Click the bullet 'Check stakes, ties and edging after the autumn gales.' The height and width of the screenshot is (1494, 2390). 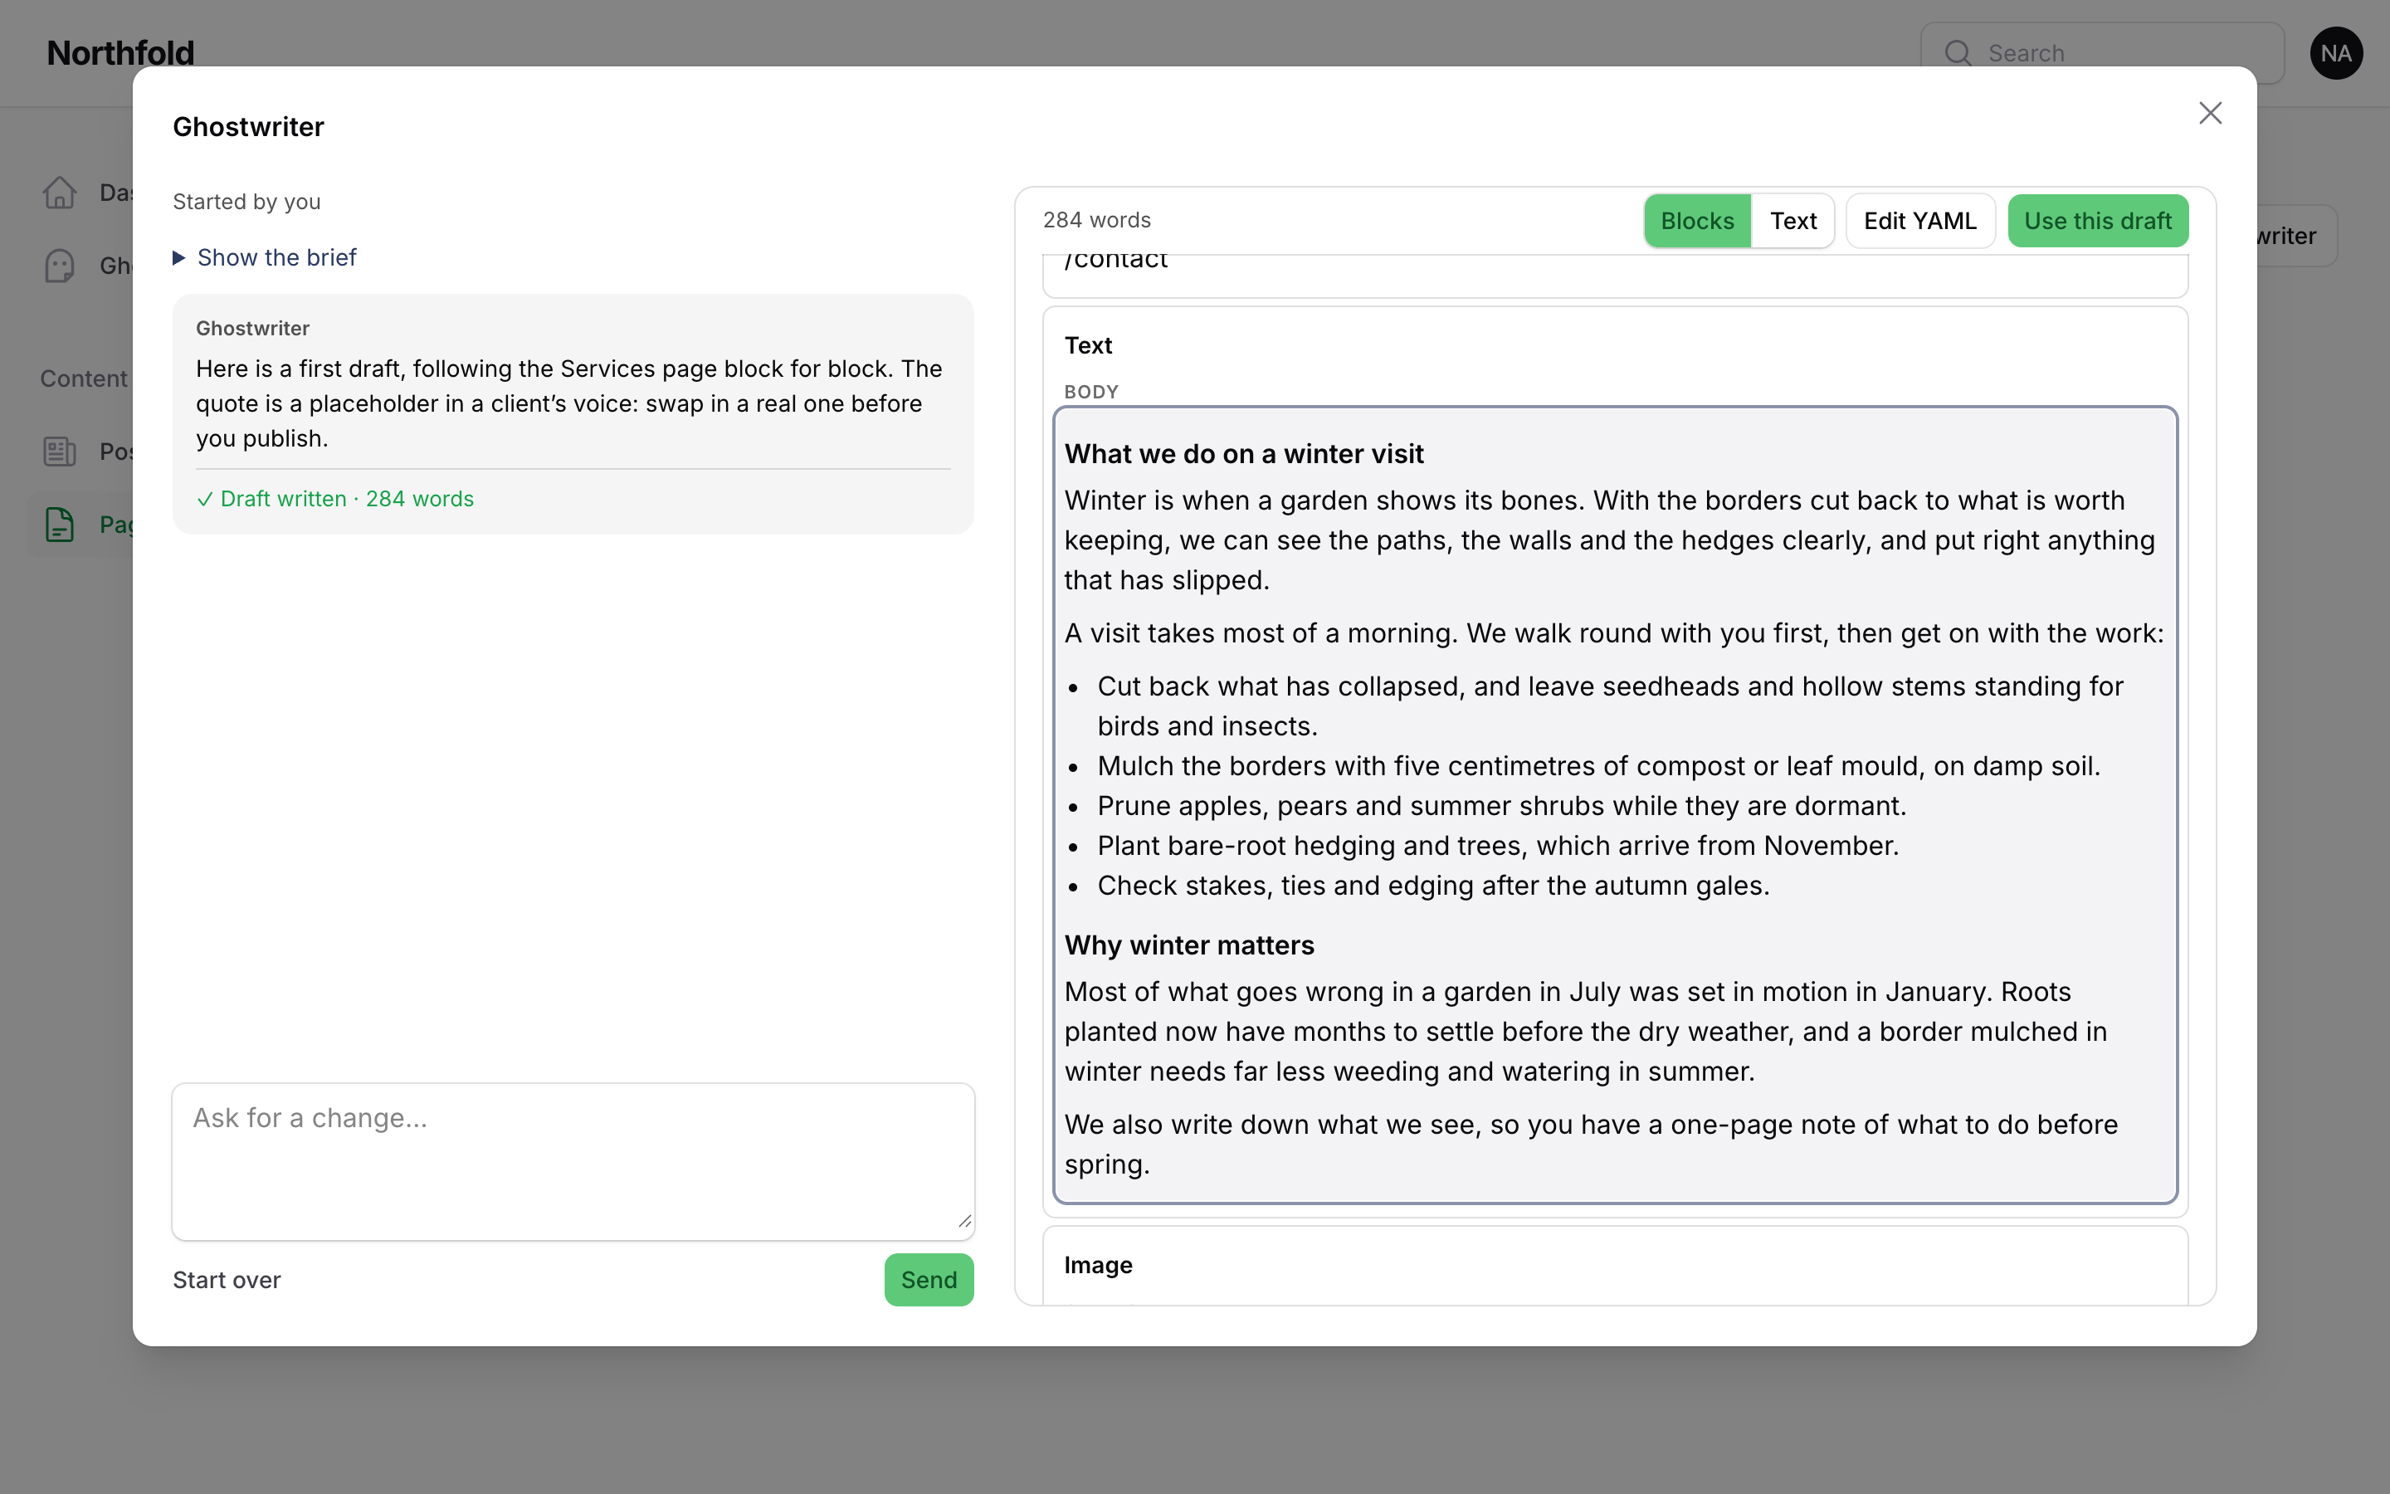(x=1433, y=886)
